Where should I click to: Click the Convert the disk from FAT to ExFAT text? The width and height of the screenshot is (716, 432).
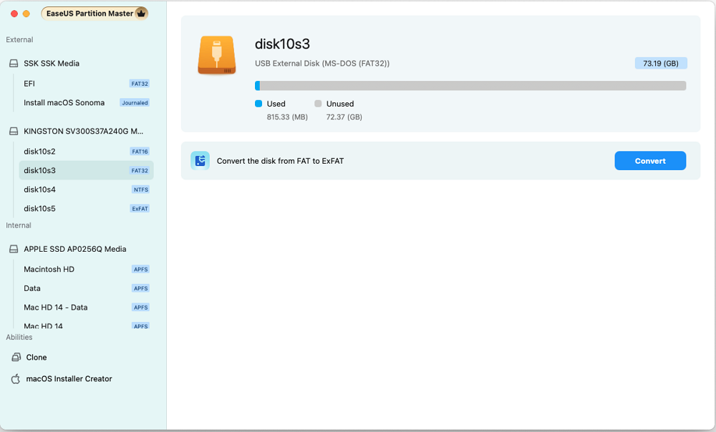281,161
